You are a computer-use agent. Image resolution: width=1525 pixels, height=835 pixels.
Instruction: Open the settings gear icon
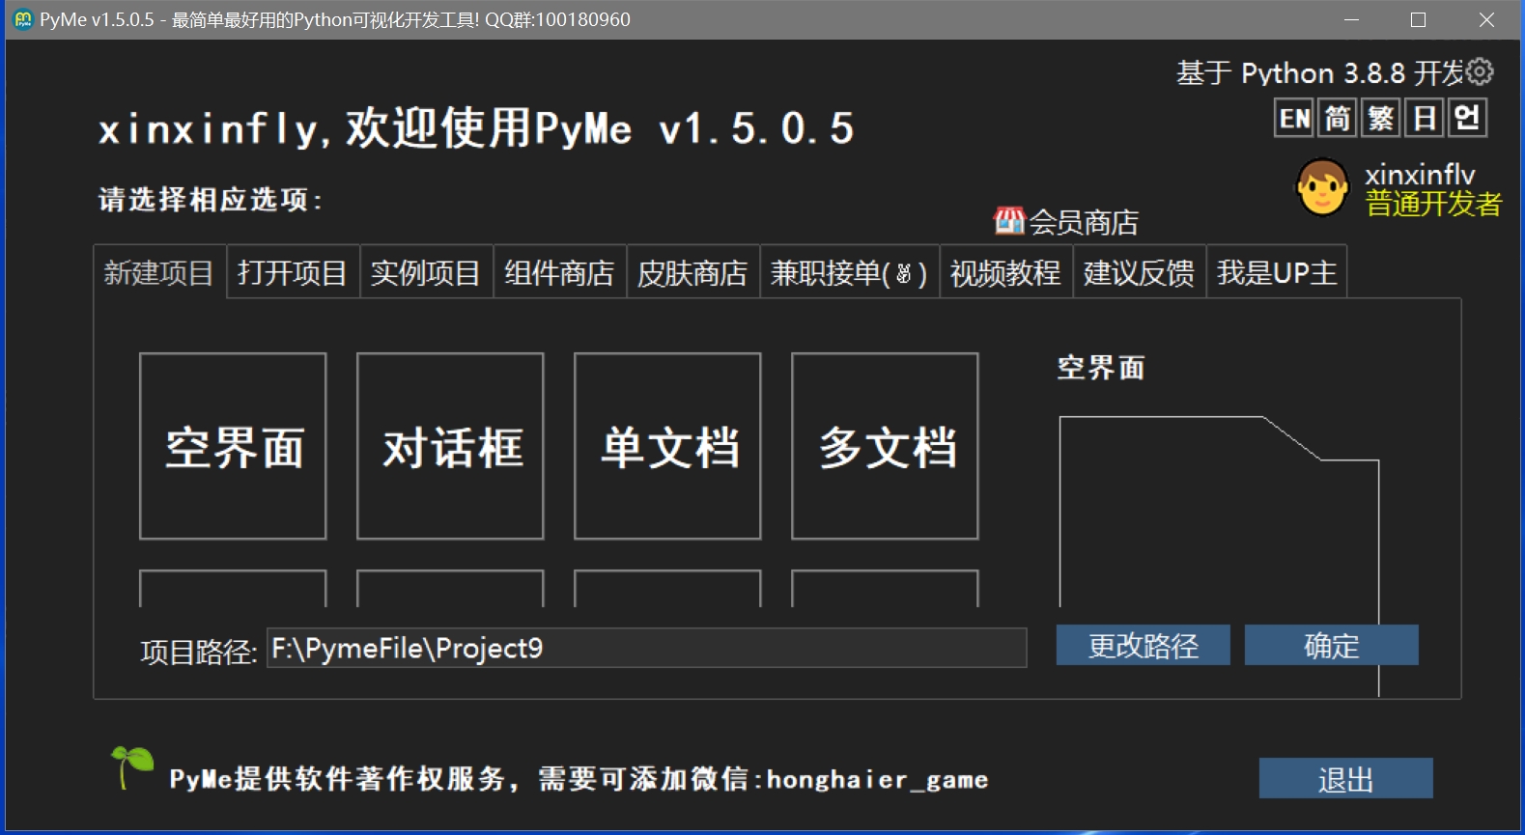point(1480,71)
